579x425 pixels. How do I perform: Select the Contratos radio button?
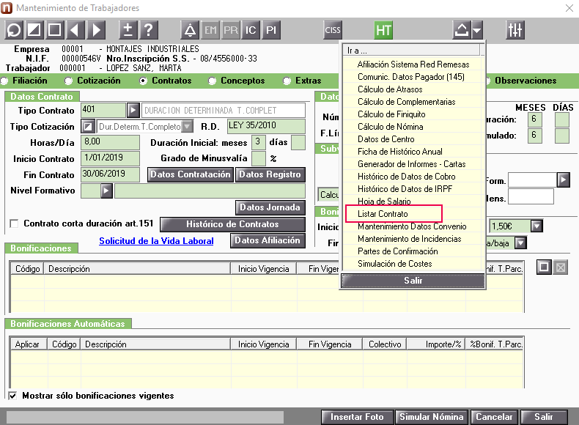tap(143, 81)
